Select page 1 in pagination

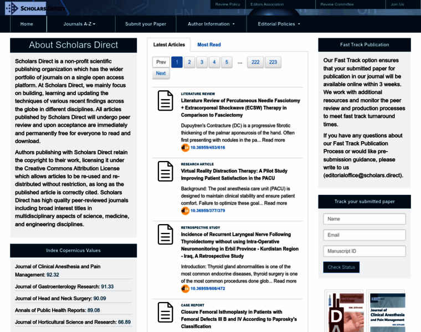[x=177, y=62]
